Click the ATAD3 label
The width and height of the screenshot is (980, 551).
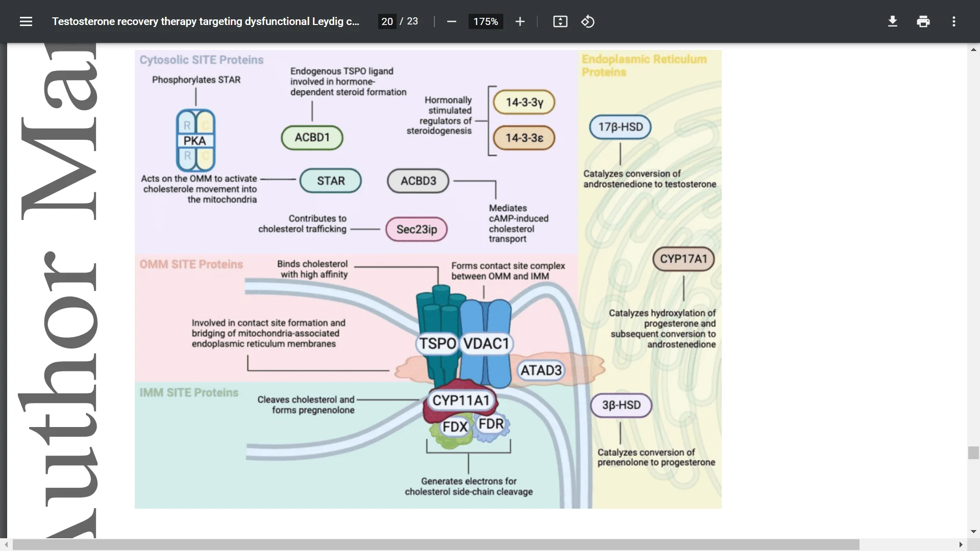[541, 370]
